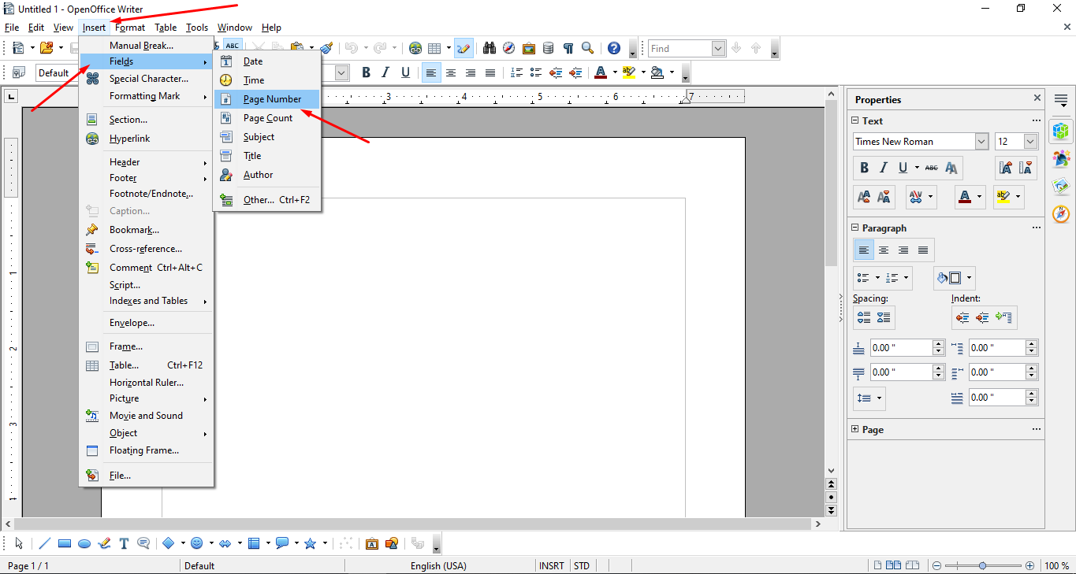
Task: Select the Text box tool in drawing toolbar
Action: [124, 543]
